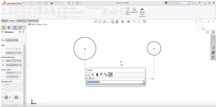Click the Zoom to Area icon
216x107 pixels.
click(100, 22)
